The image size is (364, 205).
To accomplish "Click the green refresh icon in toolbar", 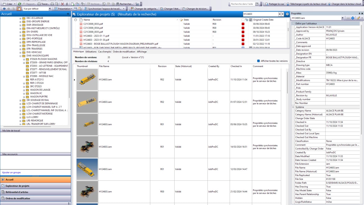I will click(20, 4).
